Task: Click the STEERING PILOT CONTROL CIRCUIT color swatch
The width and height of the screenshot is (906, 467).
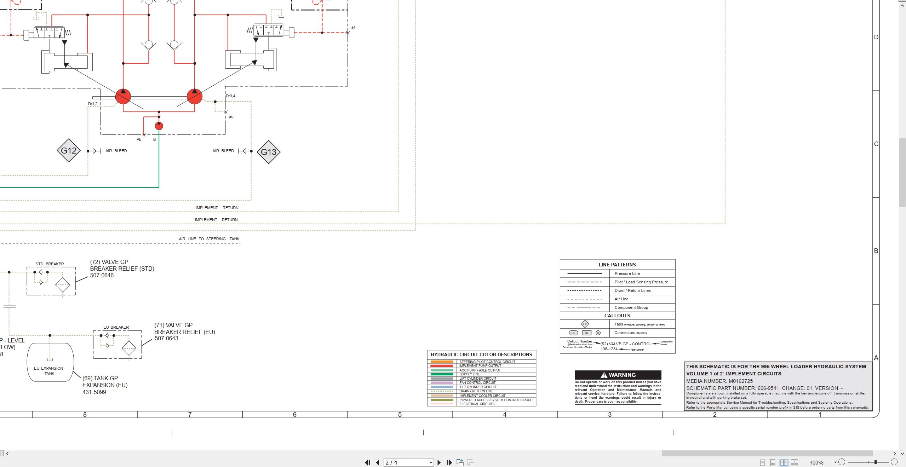Action: coord(442,362)
